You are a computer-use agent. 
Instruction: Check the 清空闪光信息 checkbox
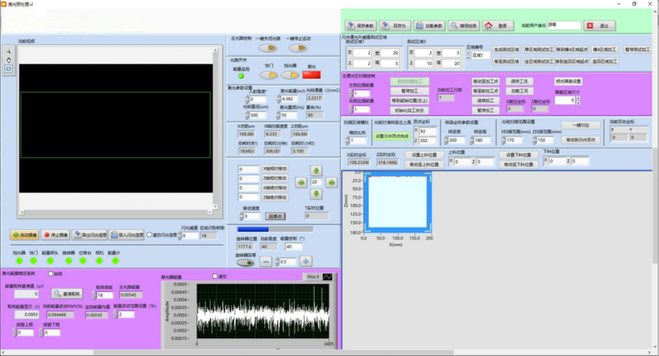point(149,235)
